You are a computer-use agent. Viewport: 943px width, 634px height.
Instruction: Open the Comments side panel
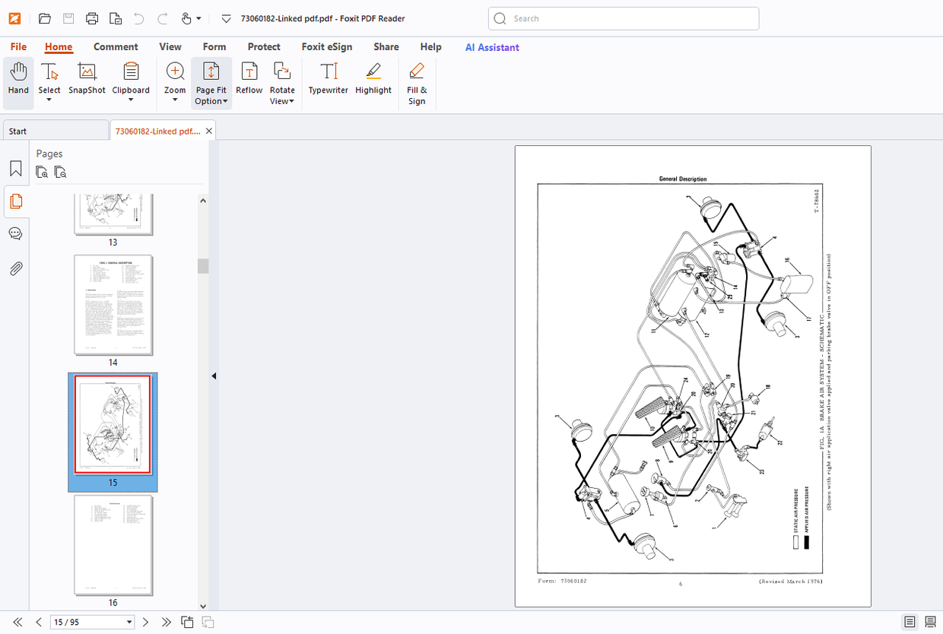coord(15,234)
